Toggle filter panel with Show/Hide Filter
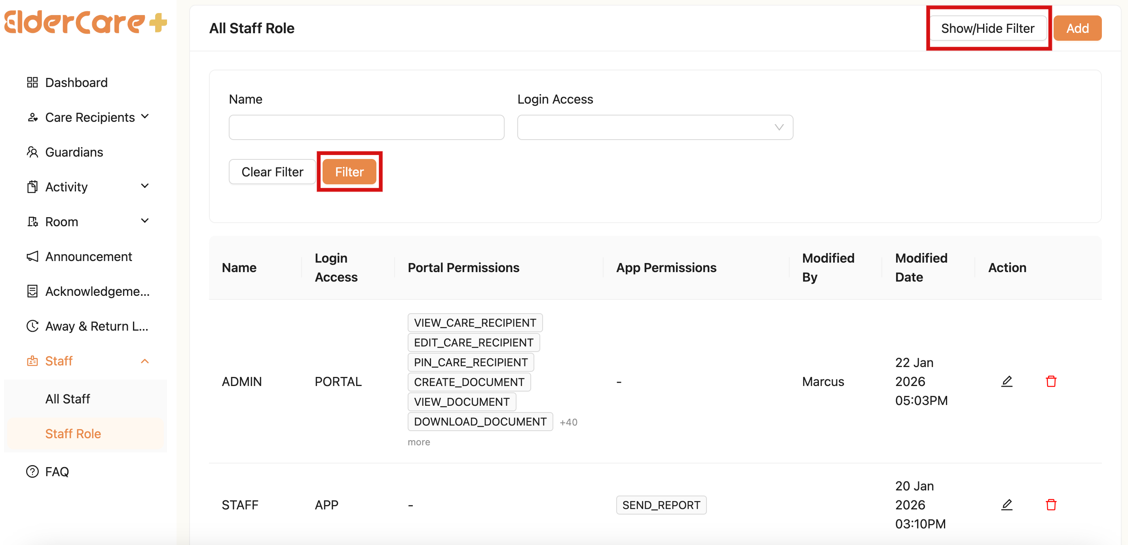Screen dimensions: 1128x545 [x=987, y=28]
